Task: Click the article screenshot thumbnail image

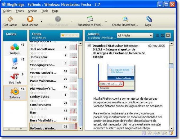Action: (x=116, y=78)
